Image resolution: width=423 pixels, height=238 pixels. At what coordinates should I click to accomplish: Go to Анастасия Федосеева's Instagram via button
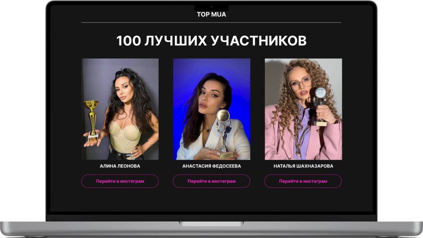211,181
